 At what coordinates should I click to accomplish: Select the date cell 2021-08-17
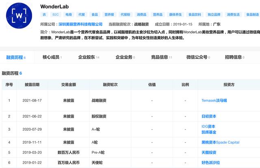[32, 100]
